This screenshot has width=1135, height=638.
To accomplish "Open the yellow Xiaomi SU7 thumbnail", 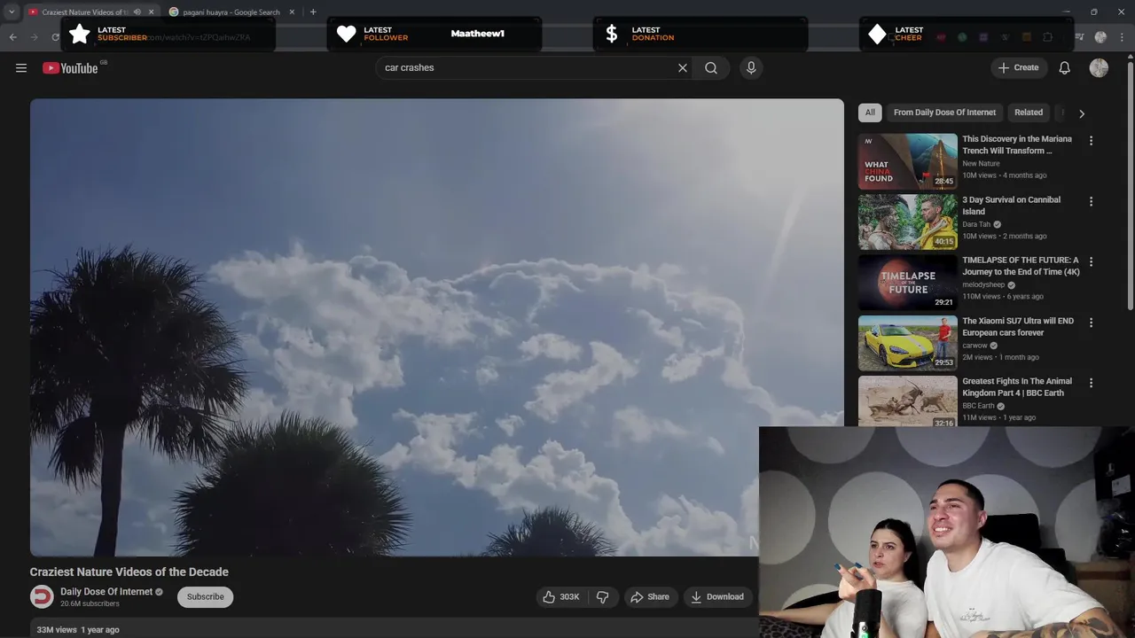I will pyautogui.click(x=907, y=343).
